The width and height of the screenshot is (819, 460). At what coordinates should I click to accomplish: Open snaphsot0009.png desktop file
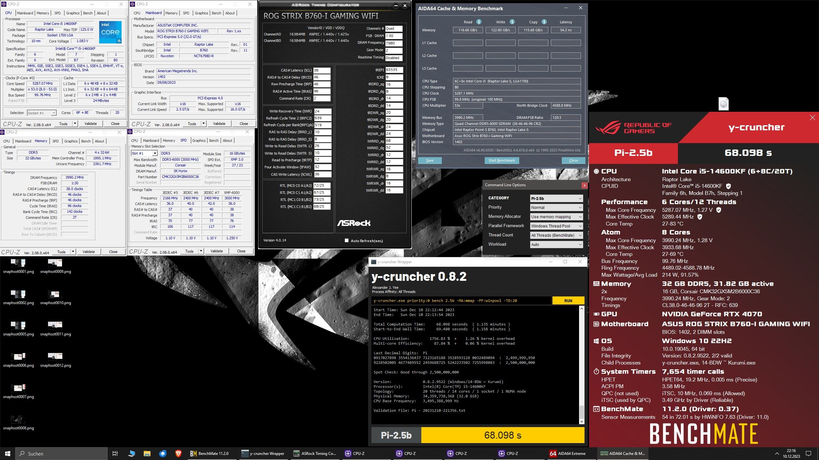55,266
